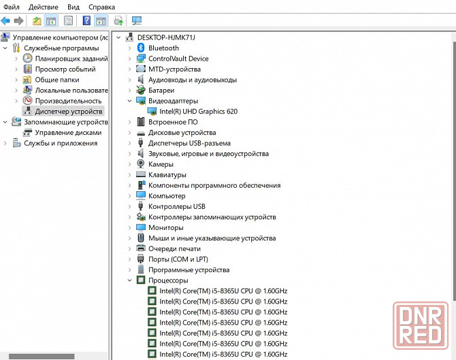456x360 pixels.
Task: Expand the Общие папки arrow
Action: pyautogui.click(x=16, y=80)
